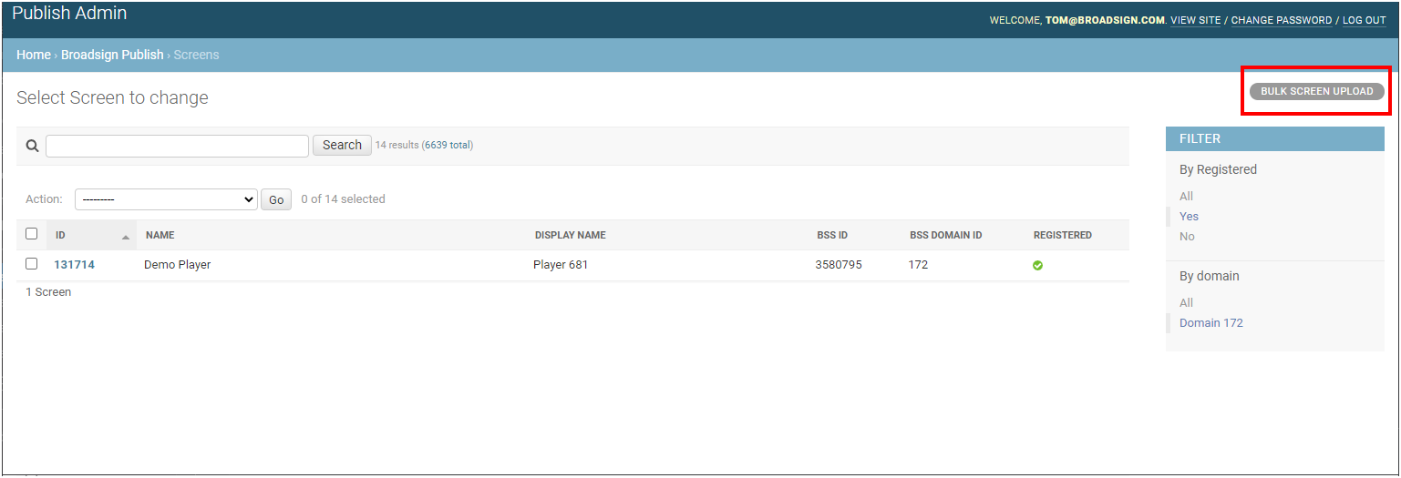The image size is (1401, 478).
Task: Click the Publish Admin title
Action: tap(69, 14)
